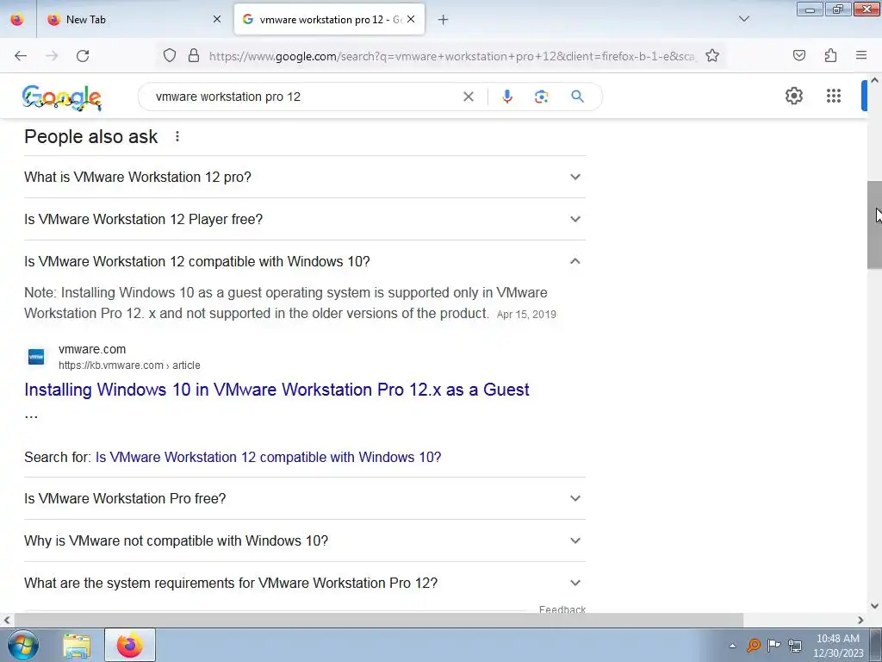Open the Save to Pocket button
Viewport: 882px width, 662px height.
799,56
